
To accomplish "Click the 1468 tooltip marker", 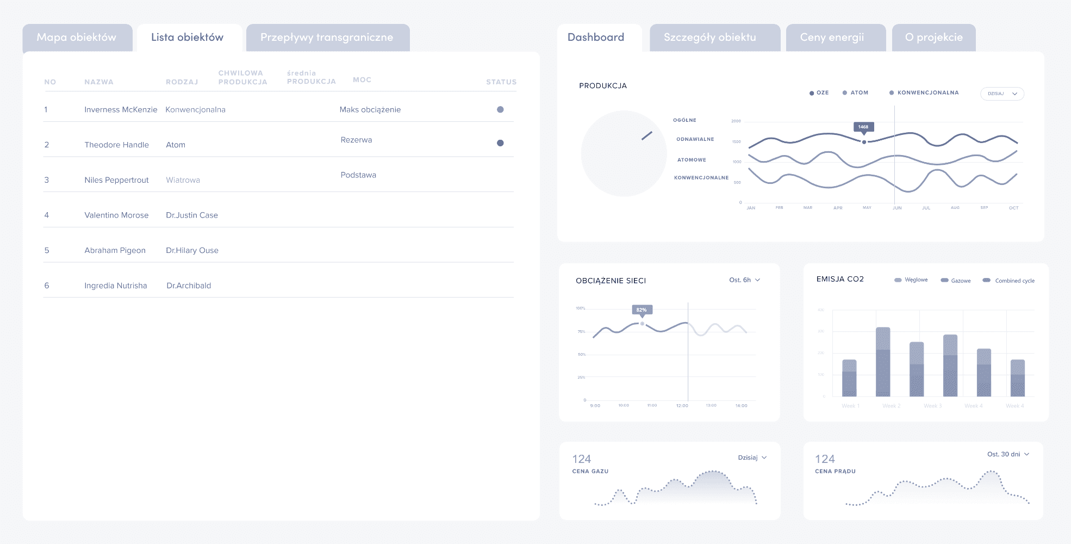I will click(x=863, y=127).
